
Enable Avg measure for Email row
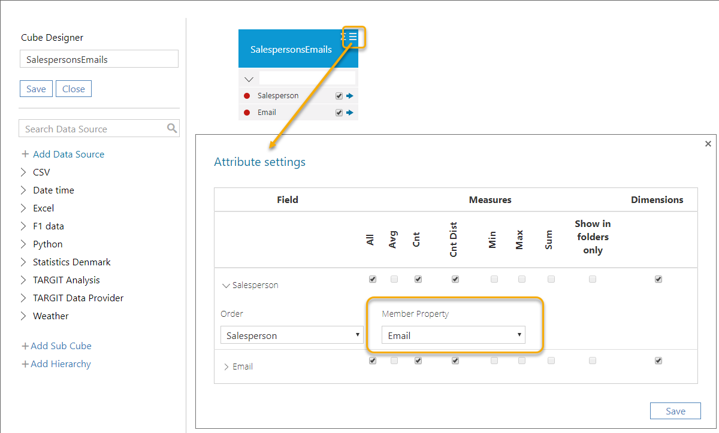coord(394,361)
